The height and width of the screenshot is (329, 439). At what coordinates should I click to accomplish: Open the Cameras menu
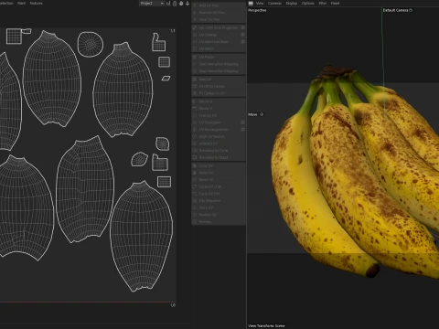(274, 4)
